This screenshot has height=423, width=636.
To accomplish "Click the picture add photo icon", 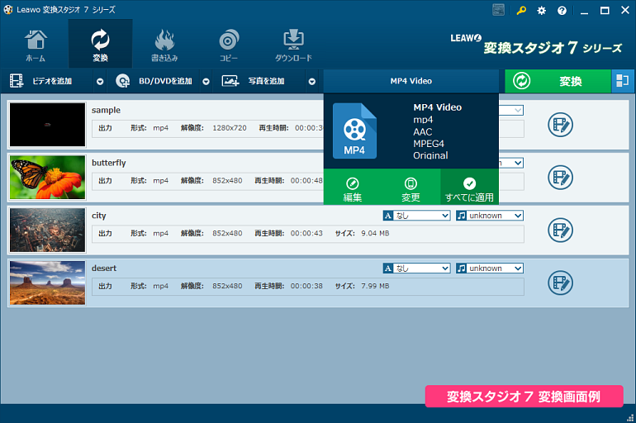I will [x=230, y=81].
